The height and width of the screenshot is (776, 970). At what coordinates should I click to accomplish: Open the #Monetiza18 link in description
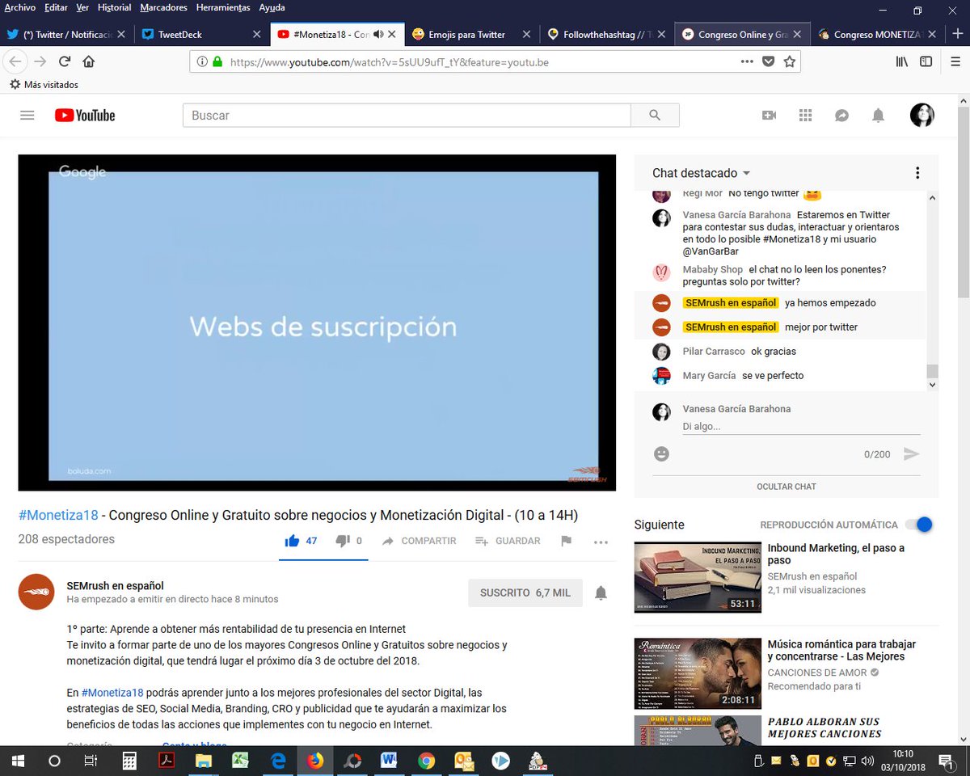pos(112,693)
